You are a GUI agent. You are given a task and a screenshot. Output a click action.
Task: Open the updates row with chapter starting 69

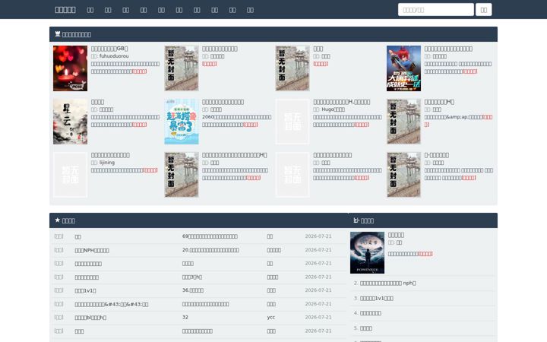(198, 236)
